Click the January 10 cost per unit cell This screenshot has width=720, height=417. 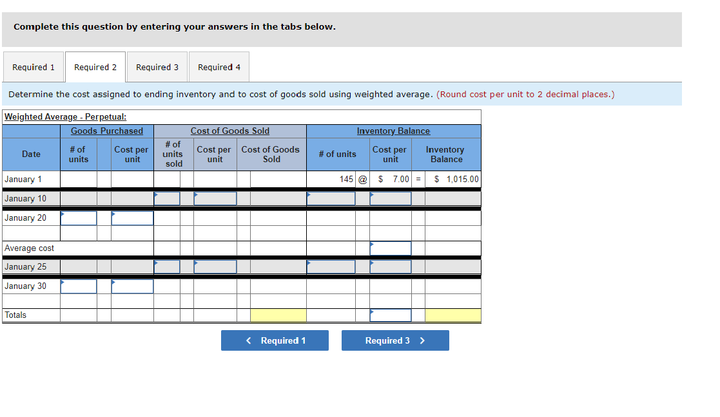click(215, 198)
